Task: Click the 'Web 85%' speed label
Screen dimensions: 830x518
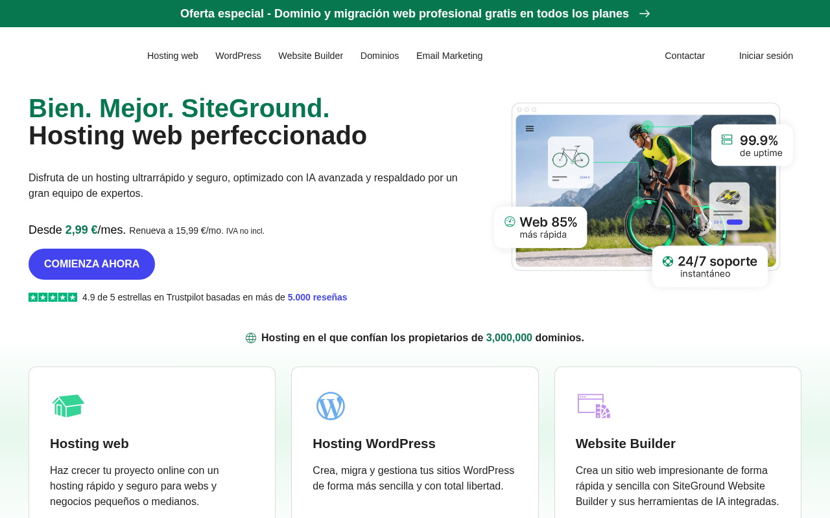Action: point(549,222)
